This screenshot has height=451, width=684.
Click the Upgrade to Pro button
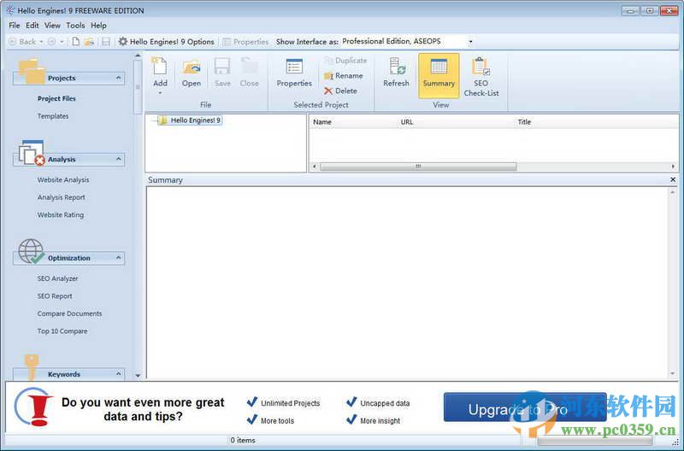pos(525,407)
